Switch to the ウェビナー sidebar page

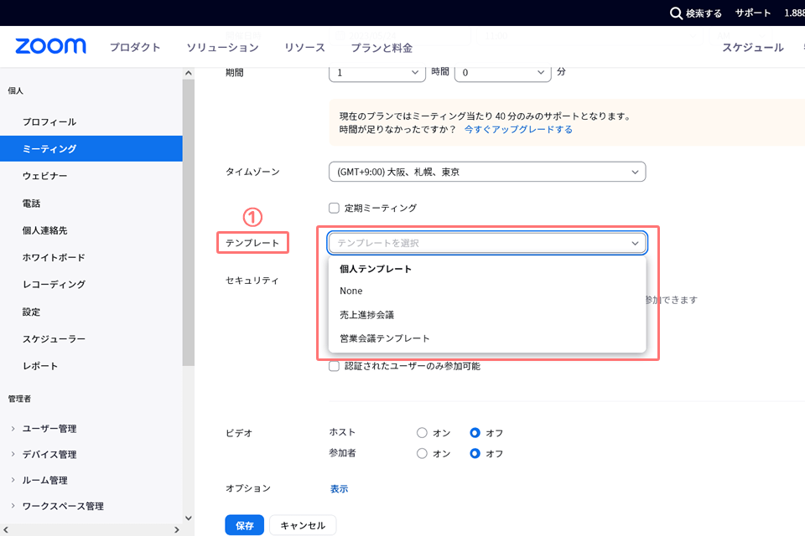point(45,175)
